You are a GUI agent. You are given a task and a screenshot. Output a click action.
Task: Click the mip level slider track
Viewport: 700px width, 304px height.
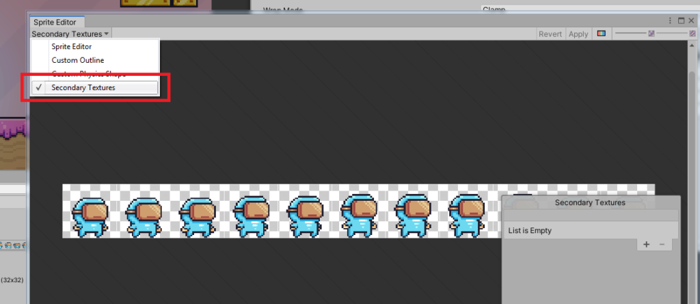pyautogui.click(x=672, y=33)
